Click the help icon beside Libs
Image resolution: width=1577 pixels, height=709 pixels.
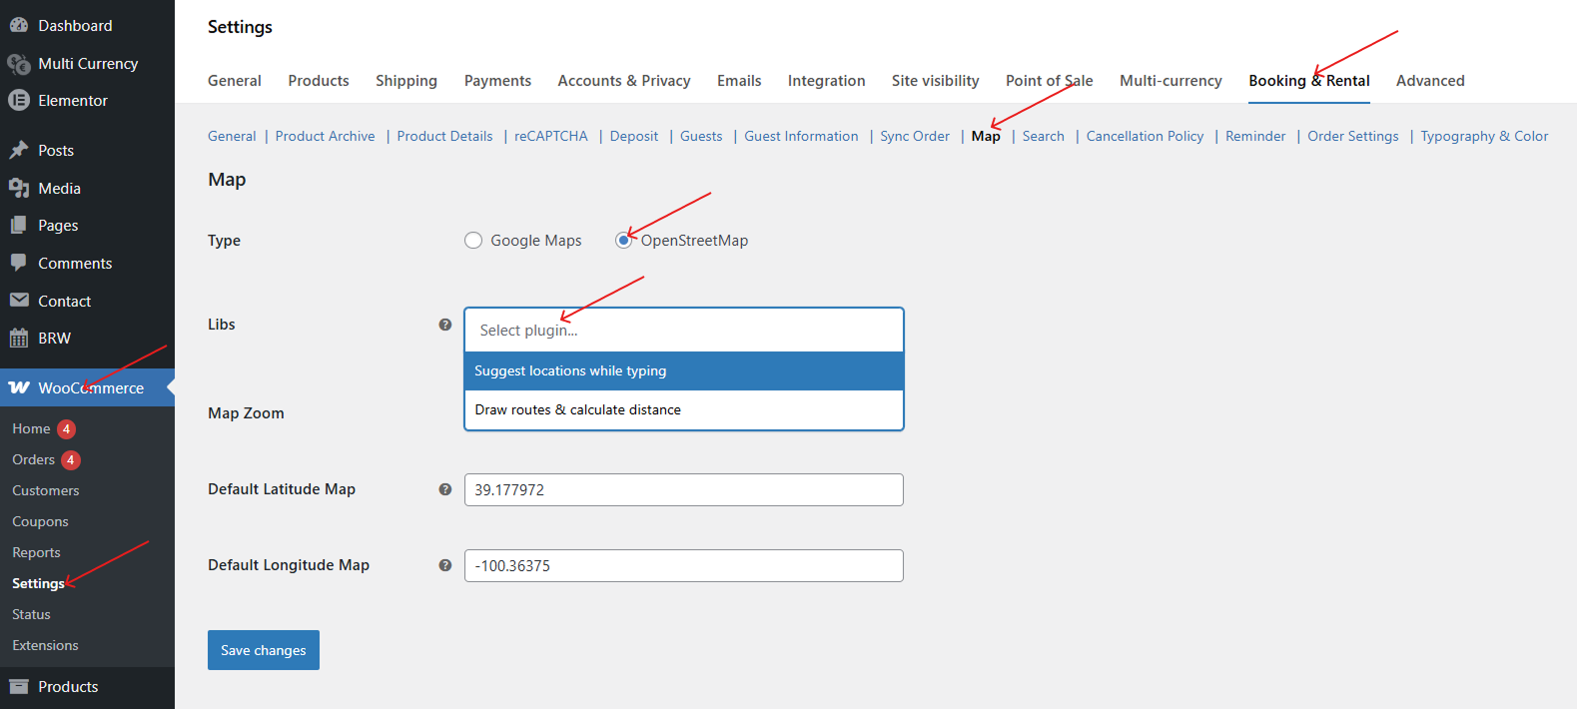pos(445,325)
